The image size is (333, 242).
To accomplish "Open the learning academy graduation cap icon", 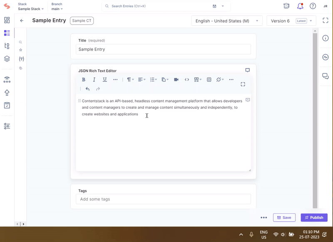I will coord(286,6).
